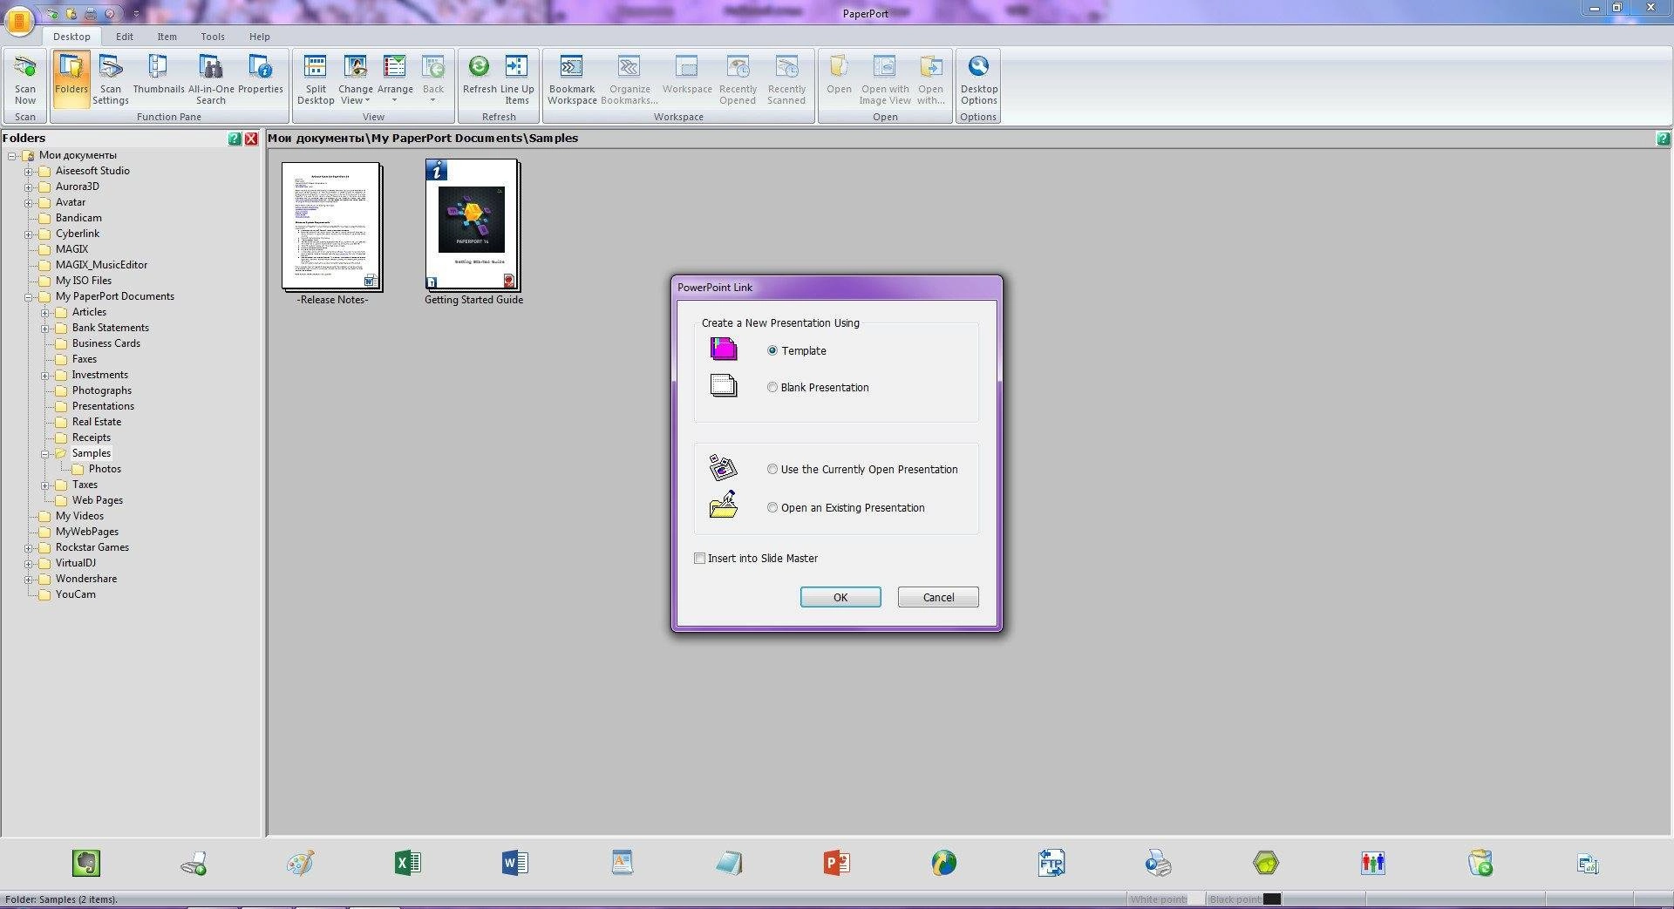Screen dimensions: 1674x909
Task: Click the FTP icon in Send To bar
Action: (1051, 863)
